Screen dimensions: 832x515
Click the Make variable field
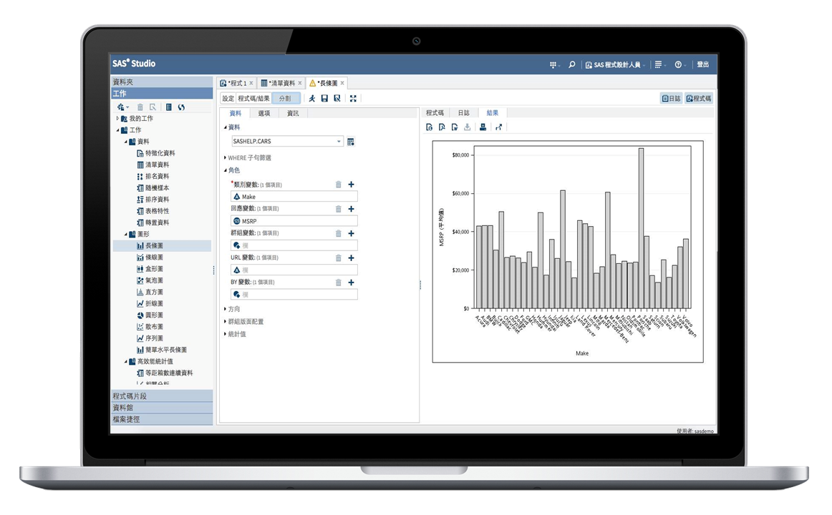(x=294, y=197)
